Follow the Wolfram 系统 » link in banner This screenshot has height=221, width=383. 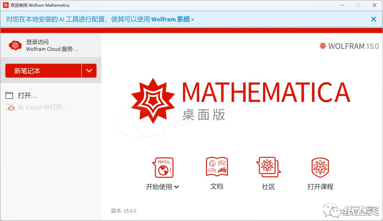click(x=173, y=19)
